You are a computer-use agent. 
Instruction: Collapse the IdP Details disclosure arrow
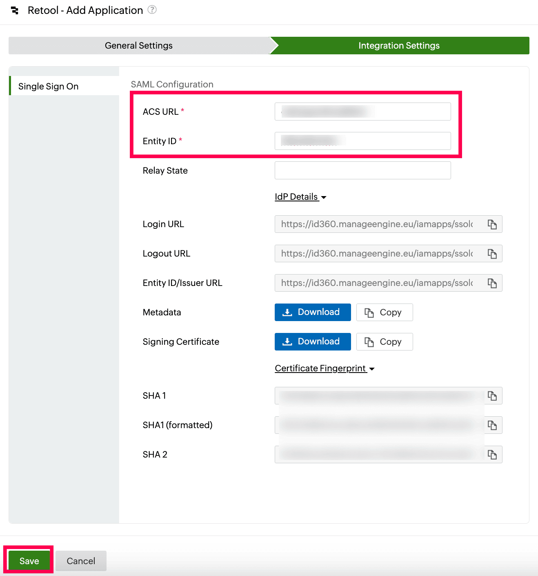pyautogui.click(x=324, y=197)
